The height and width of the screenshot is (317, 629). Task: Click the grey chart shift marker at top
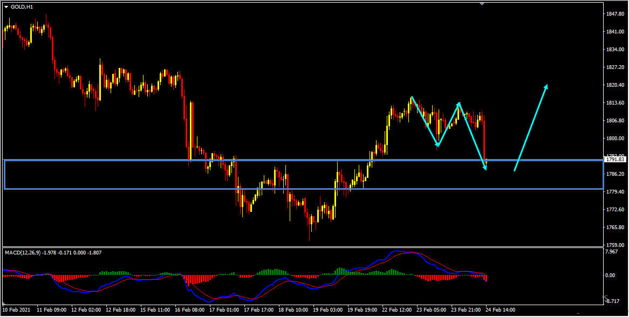[482, 4]
